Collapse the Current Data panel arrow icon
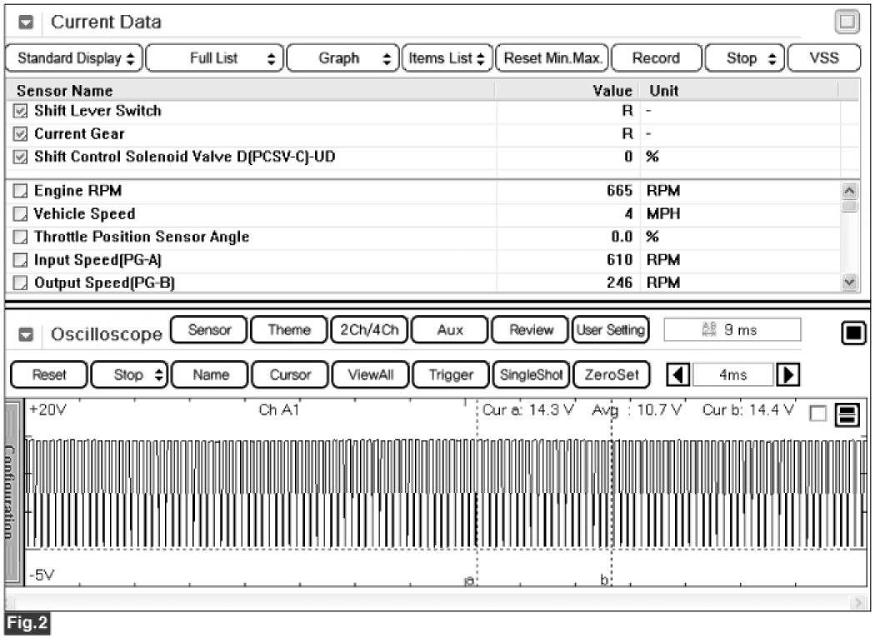This screenshot has height=638, width=875. (25, 23)
